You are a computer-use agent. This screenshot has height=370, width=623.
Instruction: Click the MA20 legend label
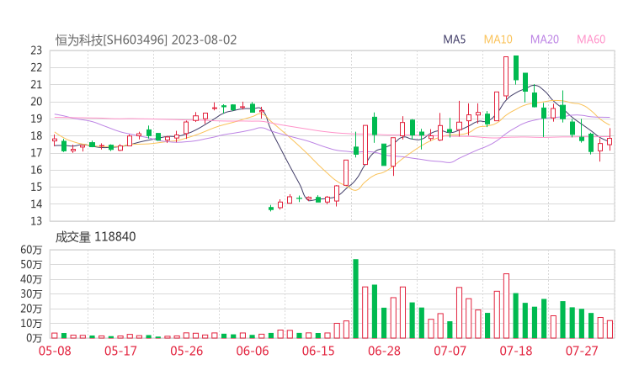click(x=545, y=40)
